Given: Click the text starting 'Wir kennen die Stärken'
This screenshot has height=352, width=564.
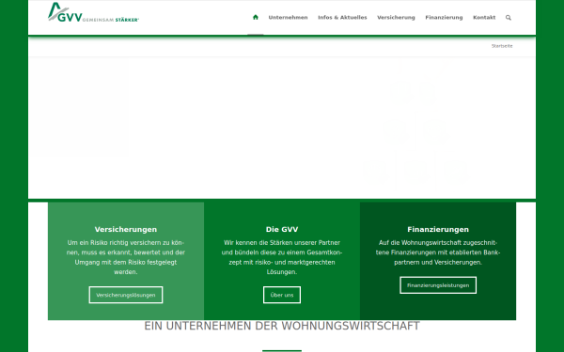Looking at the screenshot, I should pos(282,257).
